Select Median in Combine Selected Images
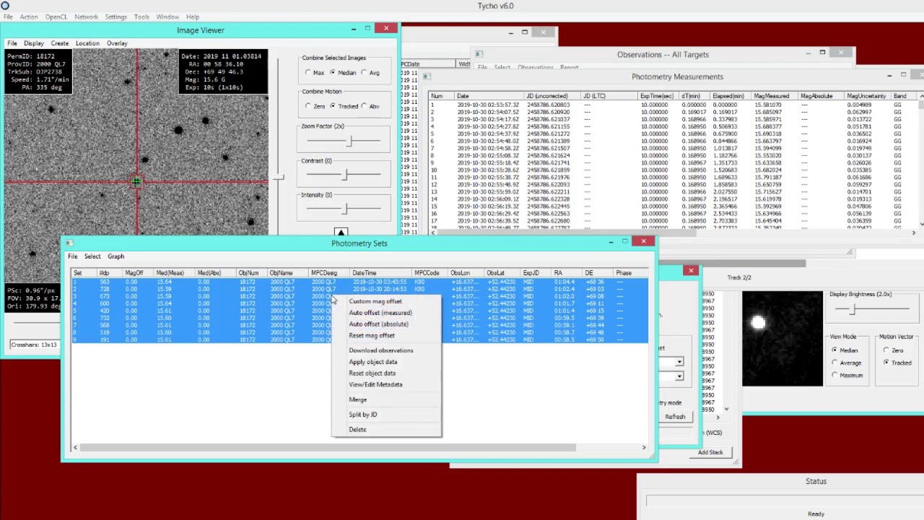Viewport: 924px width, 520px height. click(x=341, y=73)
